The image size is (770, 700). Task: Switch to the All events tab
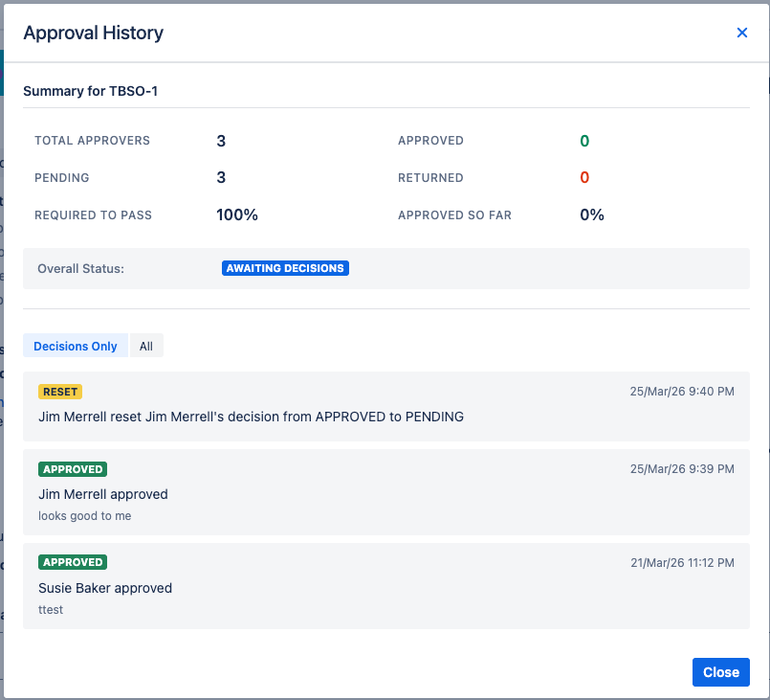point(145,345)
